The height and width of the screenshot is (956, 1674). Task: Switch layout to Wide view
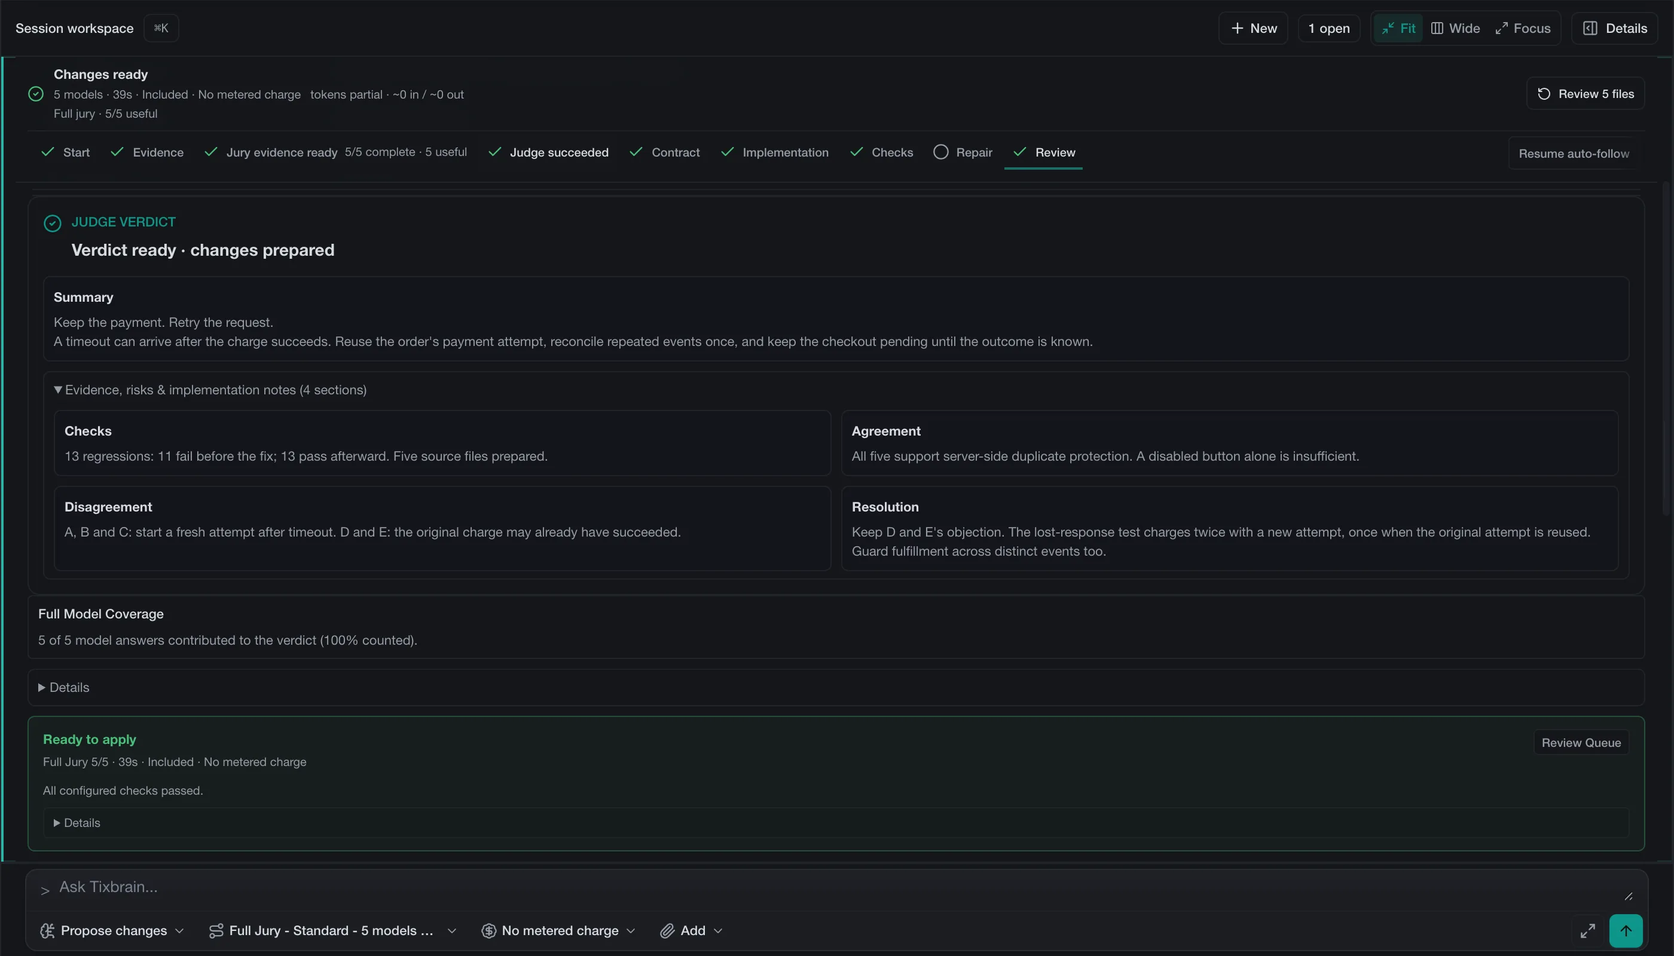point(1455,28)
